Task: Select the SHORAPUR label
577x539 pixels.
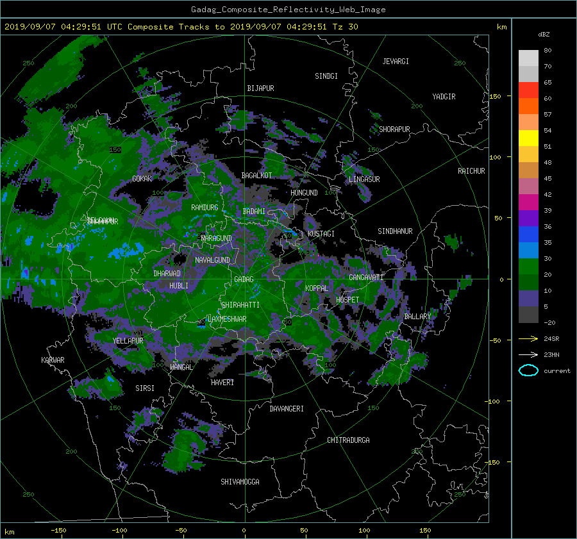Action: [x=394, y=129]
